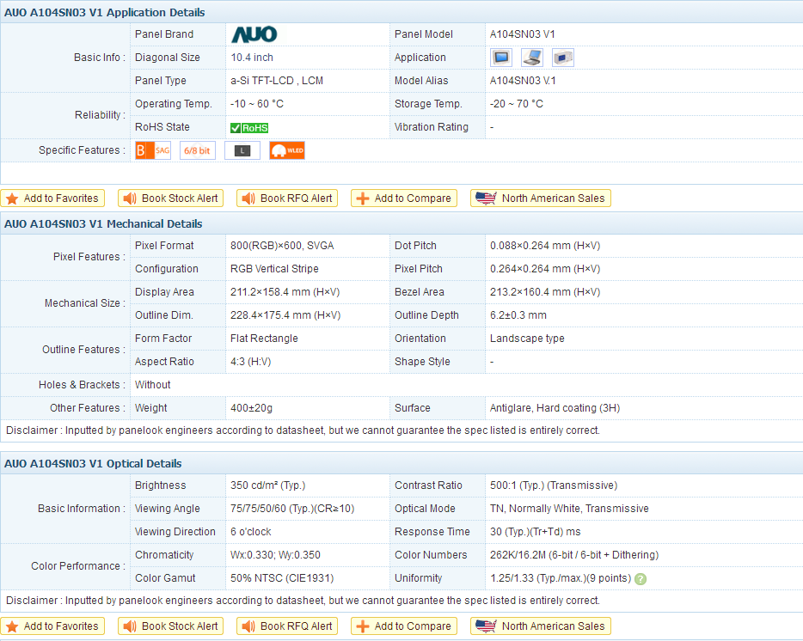This screenshot has width=803, height=641.
Task: Click the chromaticity Wx:0.330; Wy:0.350 value
Action: [275, 555]
